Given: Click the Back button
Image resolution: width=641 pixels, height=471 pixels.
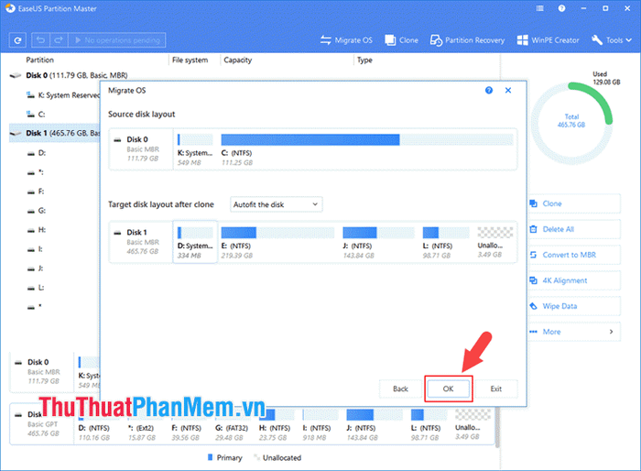Looking at the screenshot, I should 400,389.
